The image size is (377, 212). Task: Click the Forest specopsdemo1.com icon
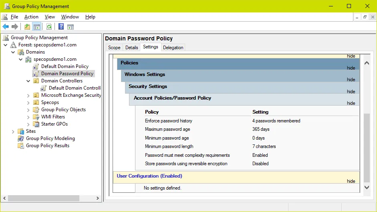click(13, 45)
